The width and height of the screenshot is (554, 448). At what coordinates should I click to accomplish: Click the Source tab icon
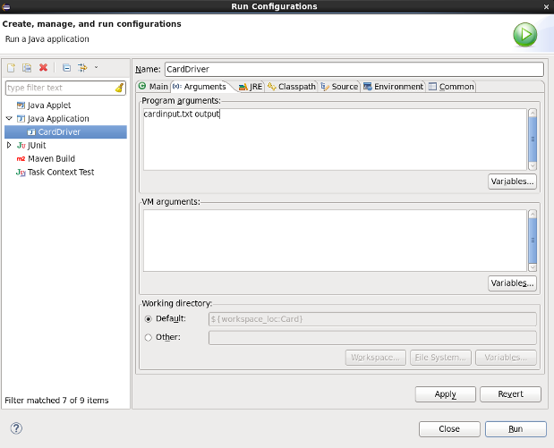325,87
